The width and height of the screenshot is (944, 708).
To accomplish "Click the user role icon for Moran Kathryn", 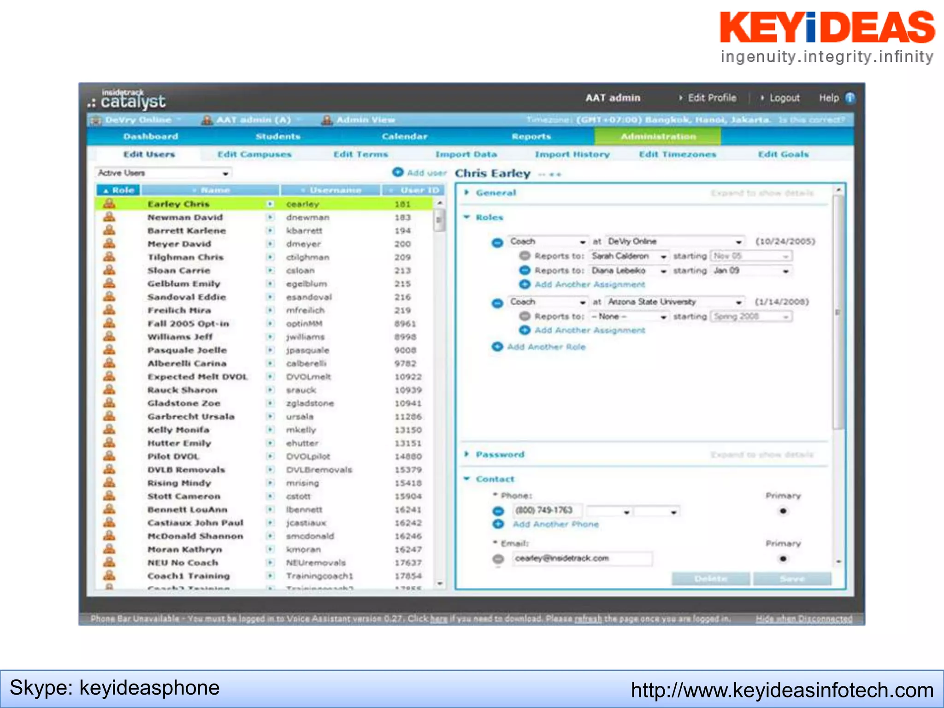I will (x=109, y=549).
